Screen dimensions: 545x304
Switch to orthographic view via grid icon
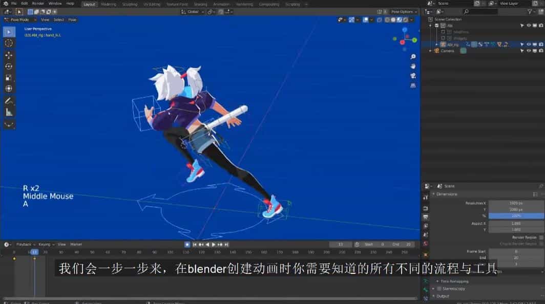[413, 85]
